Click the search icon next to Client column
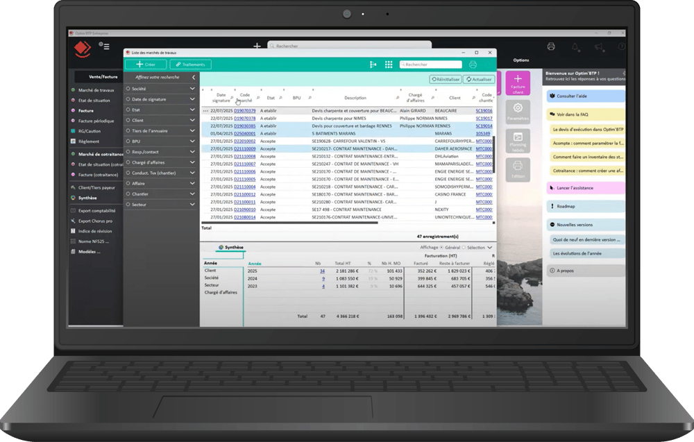 click(x=473, y=98)
